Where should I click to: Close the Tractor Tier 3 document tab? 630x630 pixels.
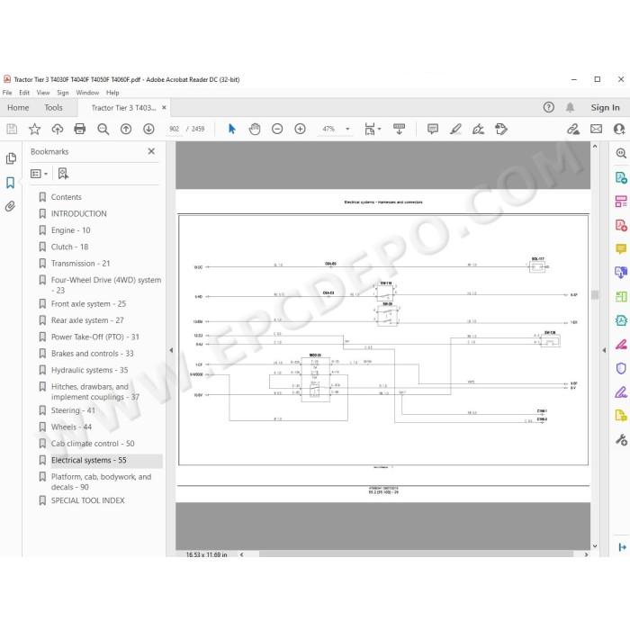164,108
